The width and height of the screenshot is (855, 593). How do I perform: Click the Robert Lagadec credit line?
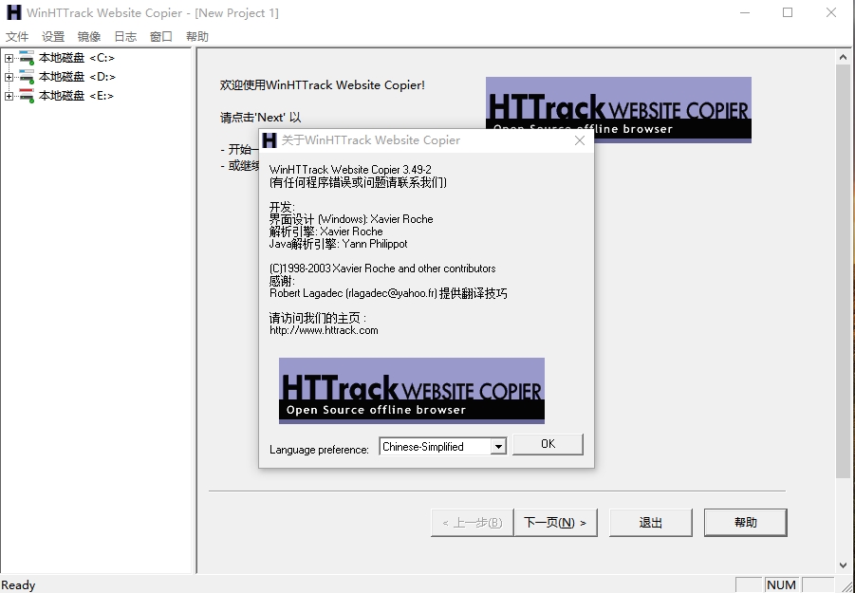(388, 293)
